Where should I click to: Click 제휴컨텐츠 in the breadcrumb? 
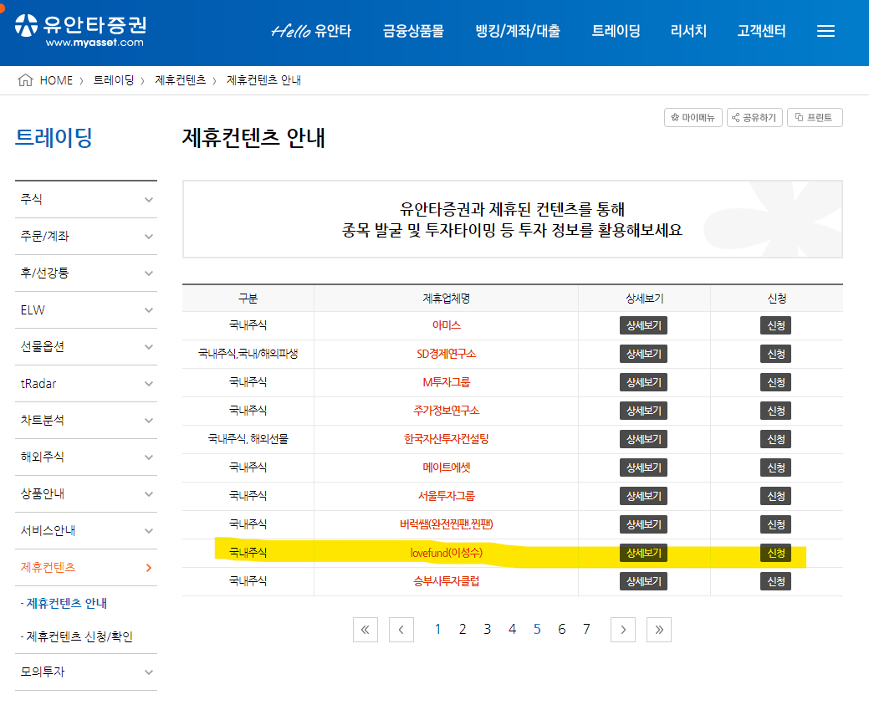pos(181,80)
